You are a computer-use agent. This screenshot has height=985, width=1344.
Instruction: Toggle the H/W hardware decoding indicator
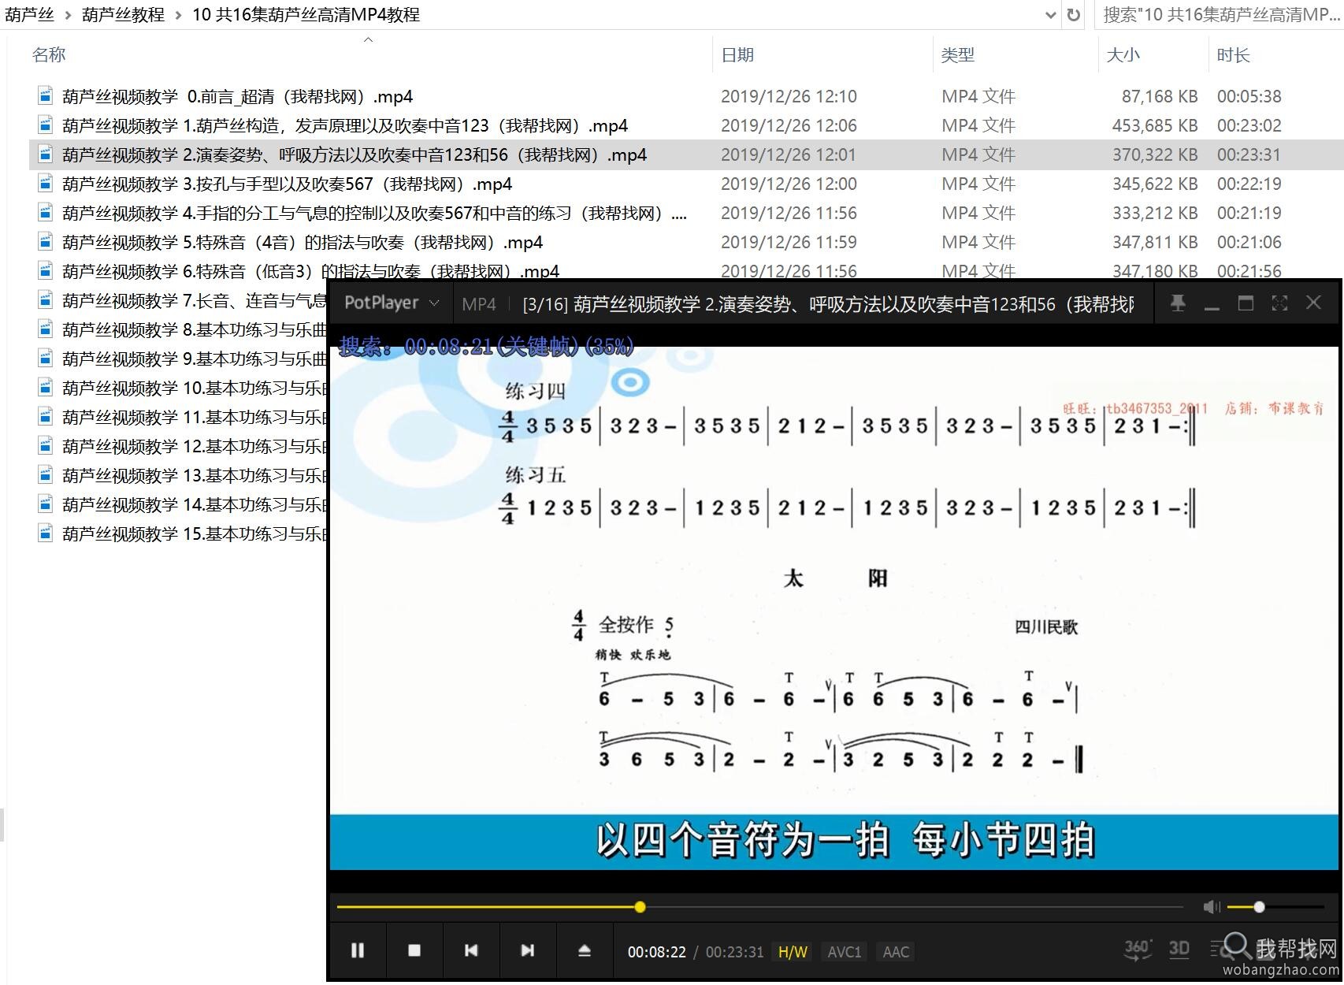[x=793, y=952]
